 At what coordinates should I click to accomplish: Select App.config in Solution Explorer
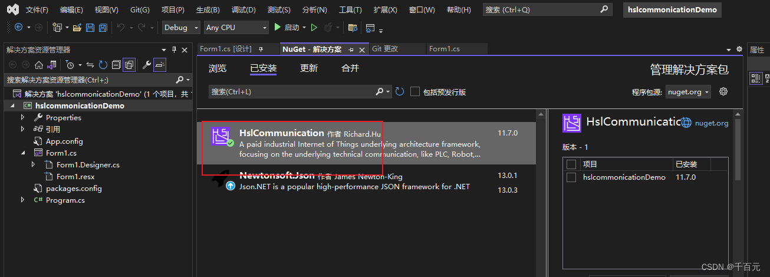(x=64, y=141)
